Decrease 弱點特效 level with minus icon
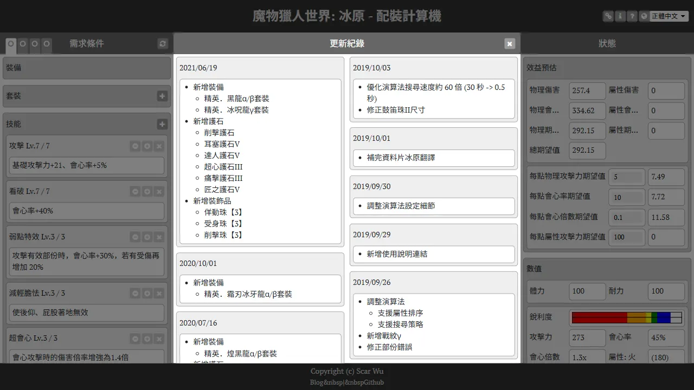The width and height of the screenshot is (694, 390). tap(135, 237)
